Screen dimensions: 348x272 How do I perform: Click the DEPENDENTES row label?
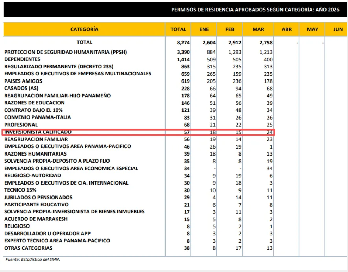pos(22,59)
